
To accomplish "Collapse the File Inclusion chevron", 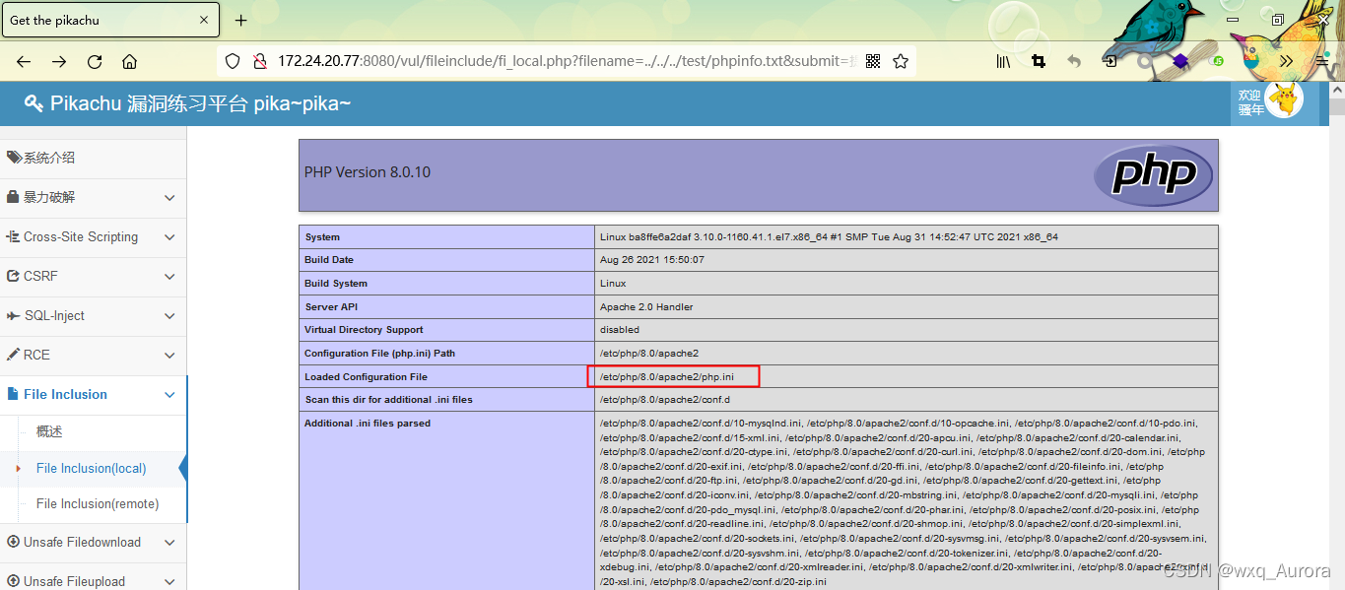I will [x=169, y=395].
